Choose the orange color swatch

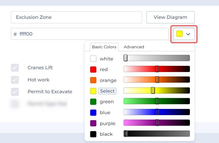(93, 80)
